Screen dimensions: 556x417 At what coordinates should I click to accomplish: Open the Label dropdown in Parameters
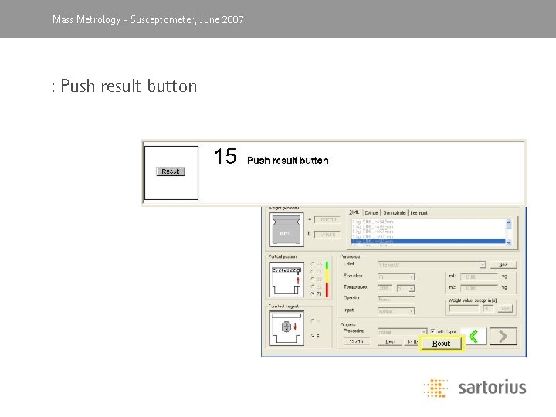483,265
